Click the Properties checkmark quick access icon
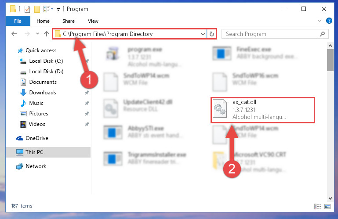This screenshot has width=338, height=219. pos(27,9)
